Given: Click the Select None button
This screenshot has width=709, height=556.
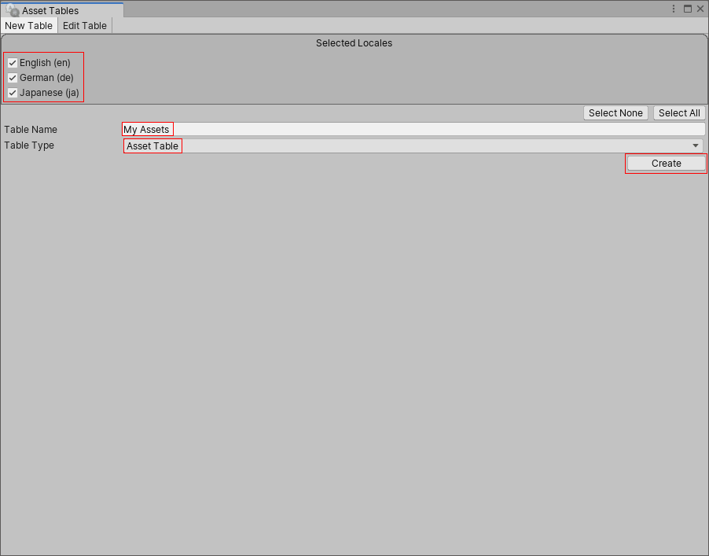Looking at the screenshot, I should [x=615, y=112].
